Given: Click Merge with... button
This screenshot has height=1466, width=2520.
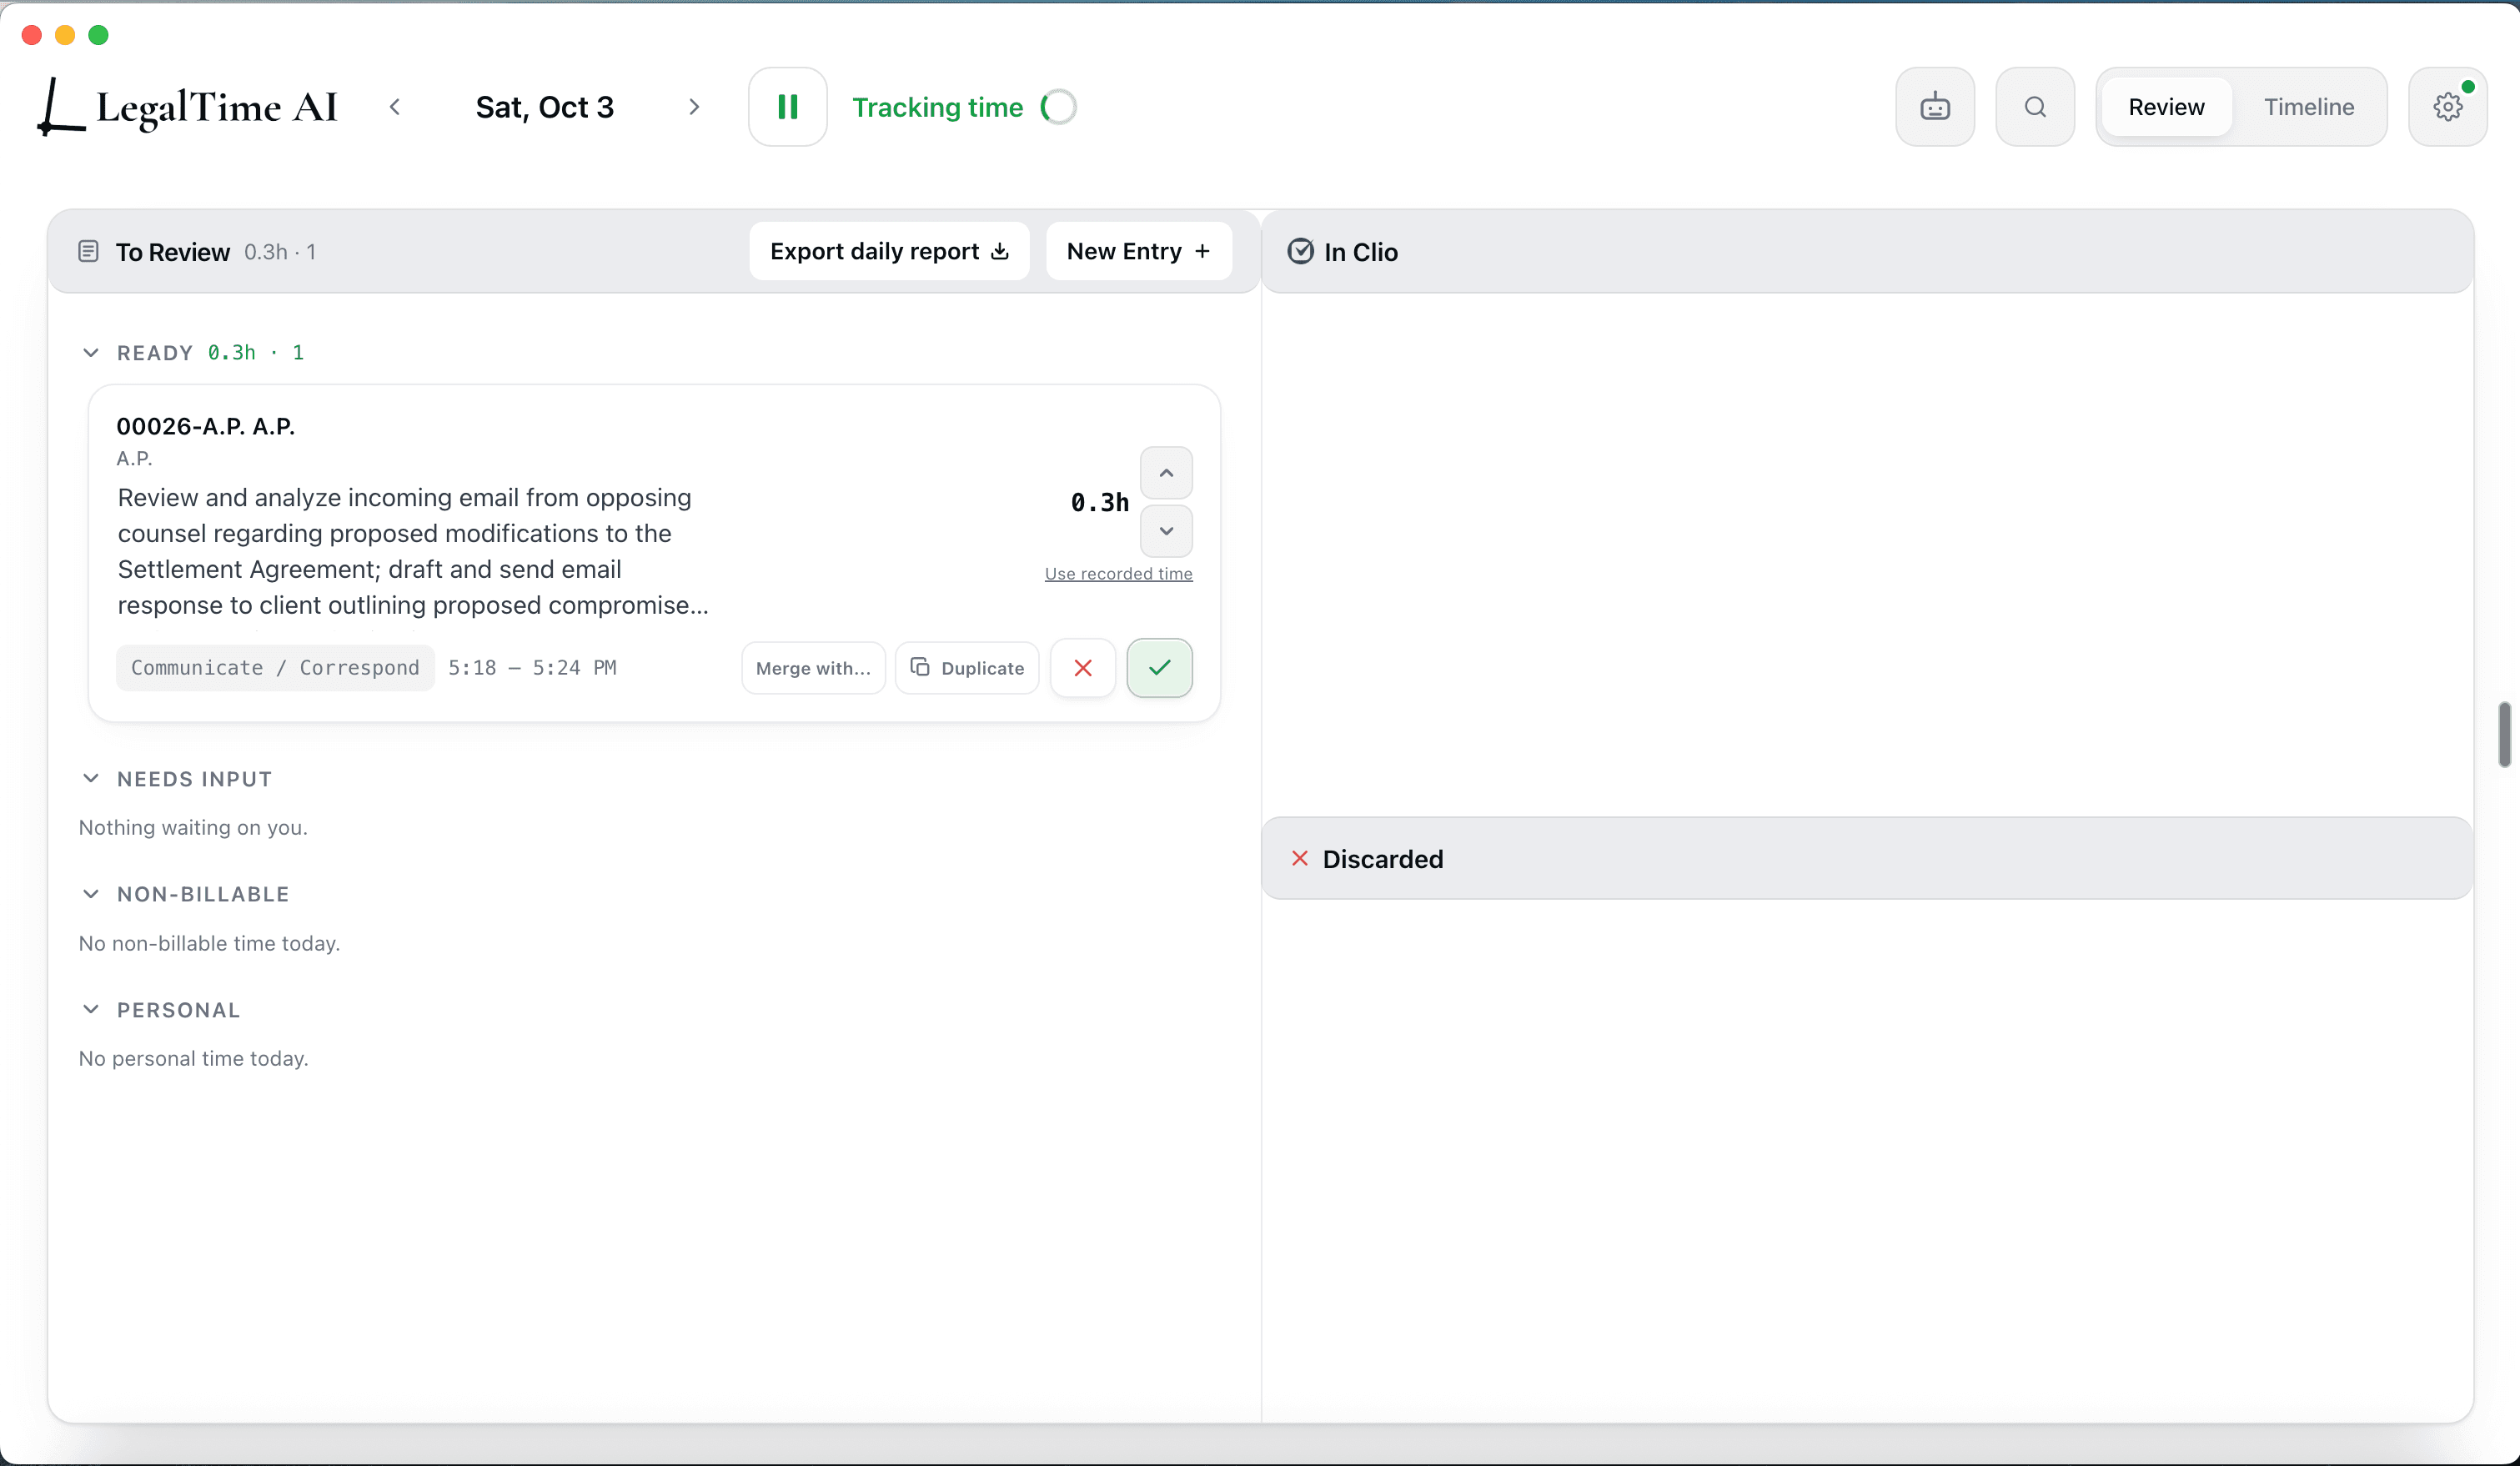Looking at the screenshot, I should (x=813, y=668).
